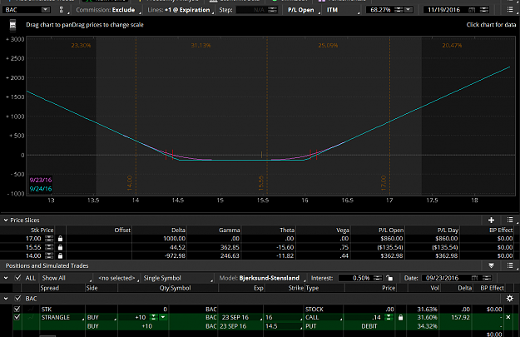Viewport: 520px width, 337px height.
Task: Adjust the 17.00 stock price stepper
Action: click(49, 239)
